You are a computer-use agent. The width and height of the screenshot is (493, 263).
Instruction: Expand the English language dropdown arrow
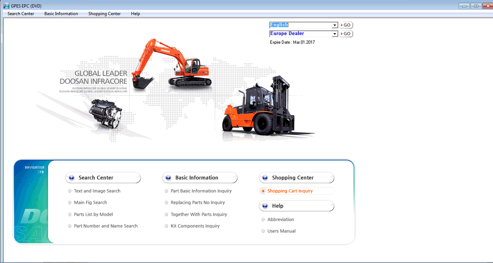coord(335,25)
